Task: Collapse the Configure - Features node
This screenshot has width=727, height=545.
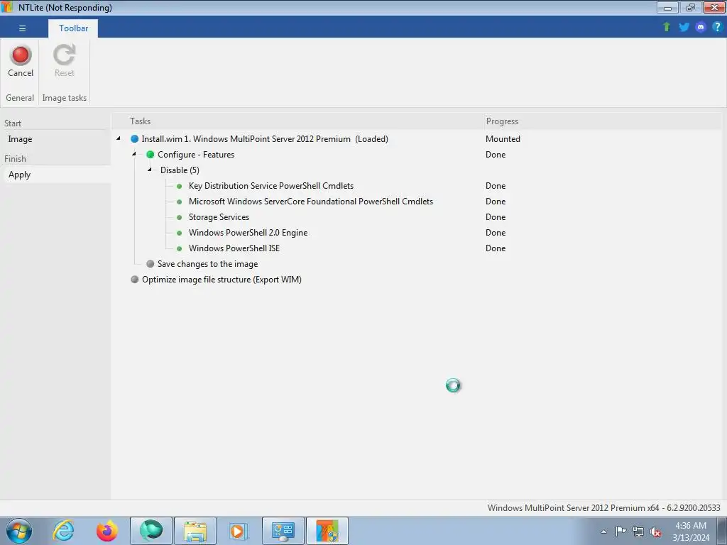Action: point(134,154)
